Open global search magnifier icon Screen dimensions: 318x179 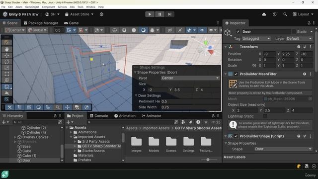[x=285, y=14]
